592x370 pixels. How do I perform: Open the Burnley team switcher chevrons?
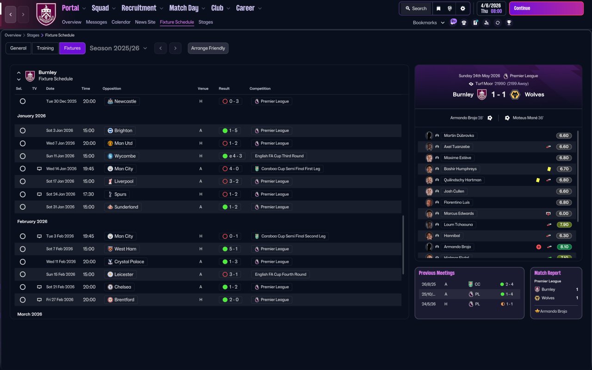pos(18,76)
